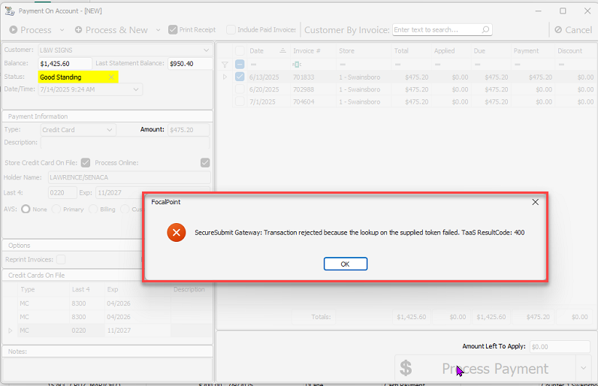Click the dollar sign icon on Process Payment
Image resolution: width=598 pixels, height=386 pixels.
406,369
